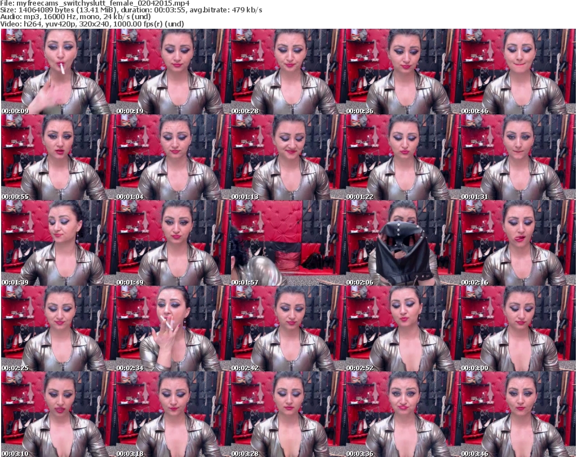Click the last thumbnail stamped 00:03:46
Screen dimensions: 577x457
[x=518, y=414]
